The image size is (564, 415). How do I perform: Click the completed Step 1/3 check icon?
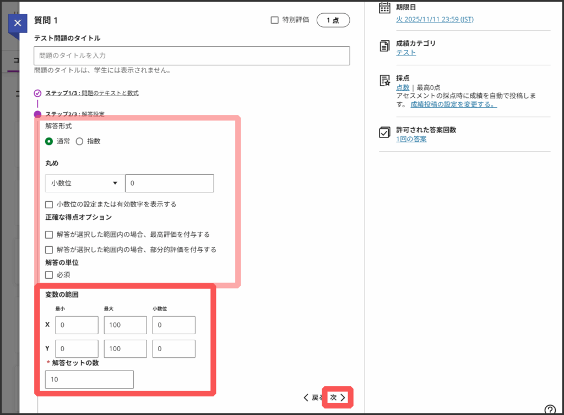pyautogui.click(x=37, y=93)
